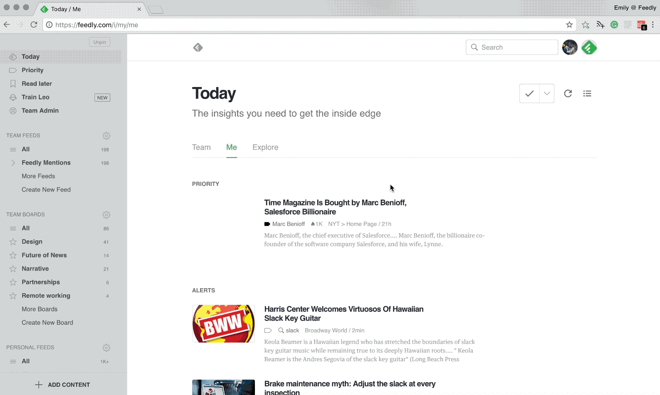The height and width of the screenshot is (395, 660).
Task: Open dropdown arrow next to mark-as-read
Action: click(x=547, y=94)
